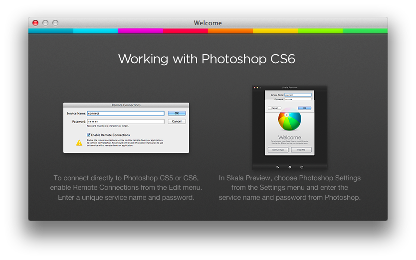
Task: Click the text 'Enter a unique service name and password.'
Action: coord(126,197)
